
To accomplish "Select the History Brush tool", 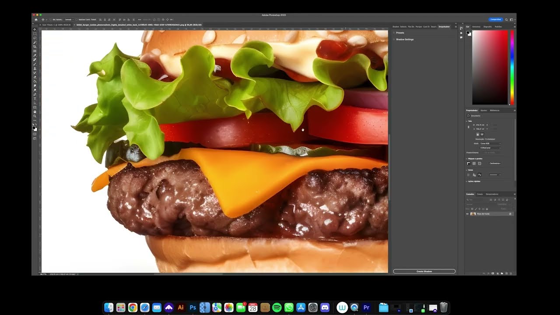I will (35, 73).
